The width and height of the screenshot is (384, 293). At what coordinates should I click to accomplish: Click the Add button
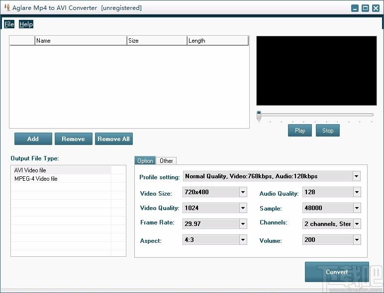pos(33,139)
